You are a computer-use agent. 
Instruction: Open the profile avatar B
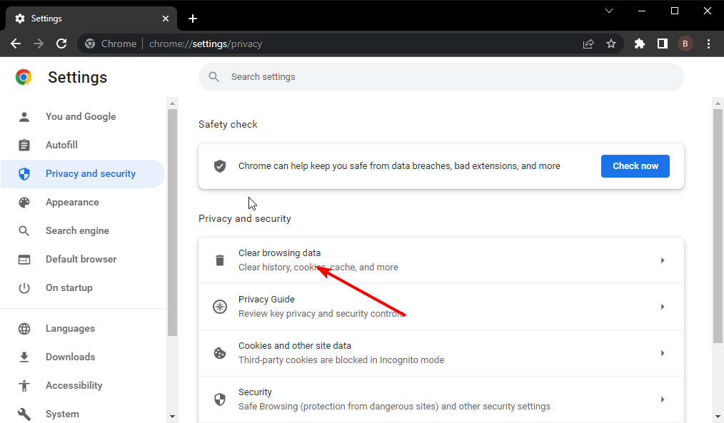point(685,44)
